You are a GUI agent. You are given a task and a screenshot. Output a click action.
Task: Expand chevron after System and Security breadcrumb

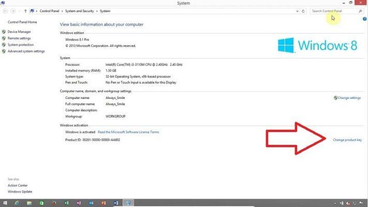click(97, 11)
